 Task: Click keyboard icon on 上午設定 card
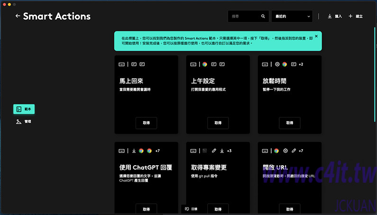(193, 64)
